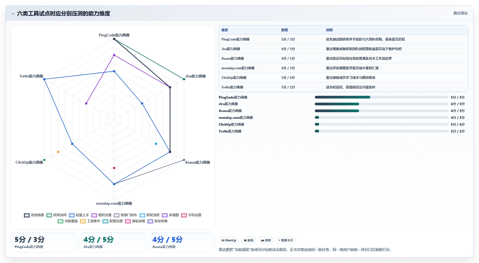The image size is (479, 263).
Task: Click the orange data point near ClickUp axis
Action: click(x=58, y=152)
